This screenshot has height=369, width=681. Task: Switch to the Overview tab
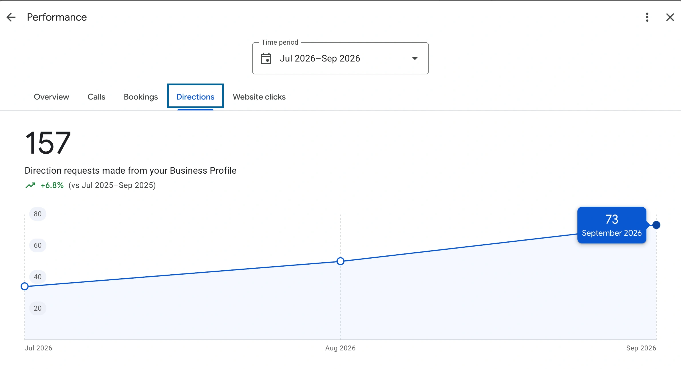coord(52,97)
